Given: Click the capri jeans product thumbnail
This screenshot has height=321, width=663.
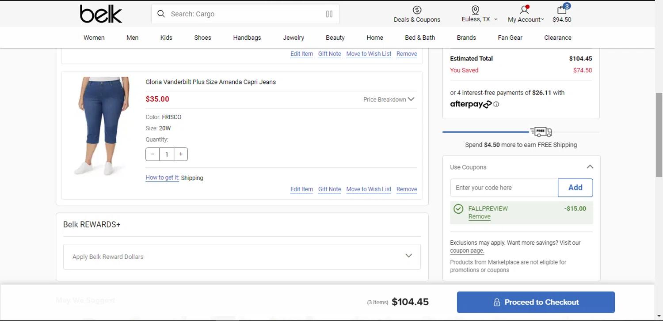Looking at the screenshot, I should click(x=103, y=126).
